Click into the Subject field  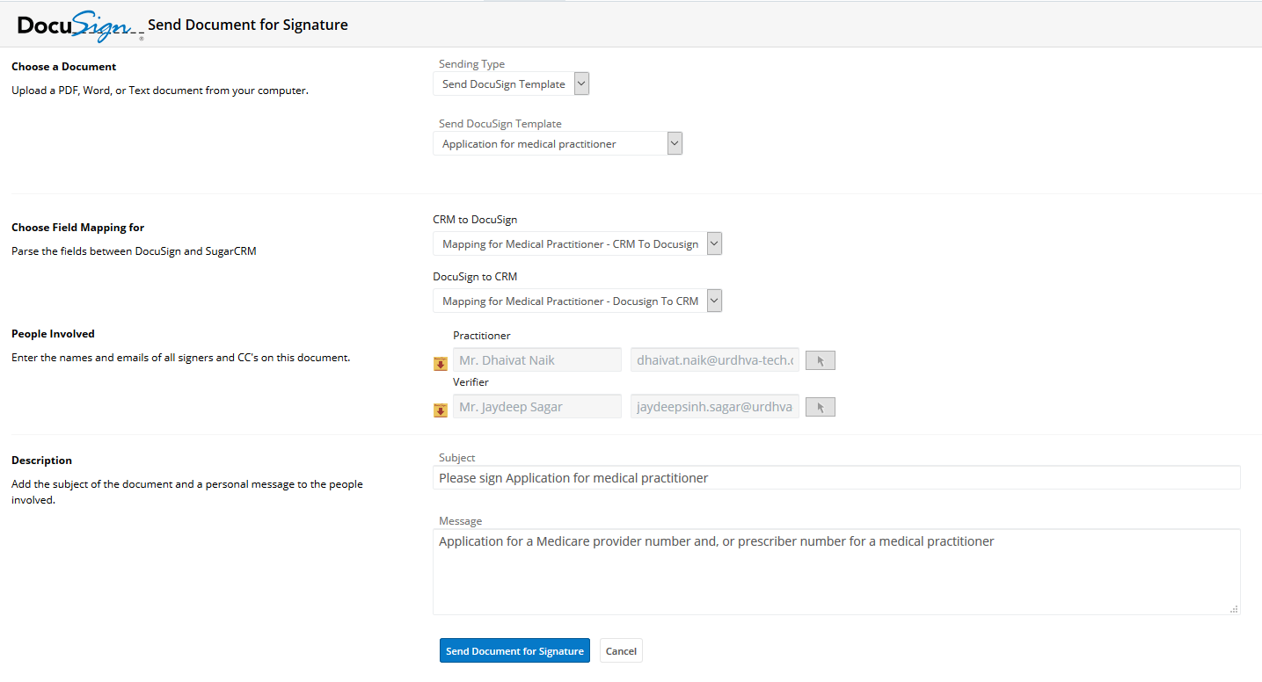click(x=836, y=477)
